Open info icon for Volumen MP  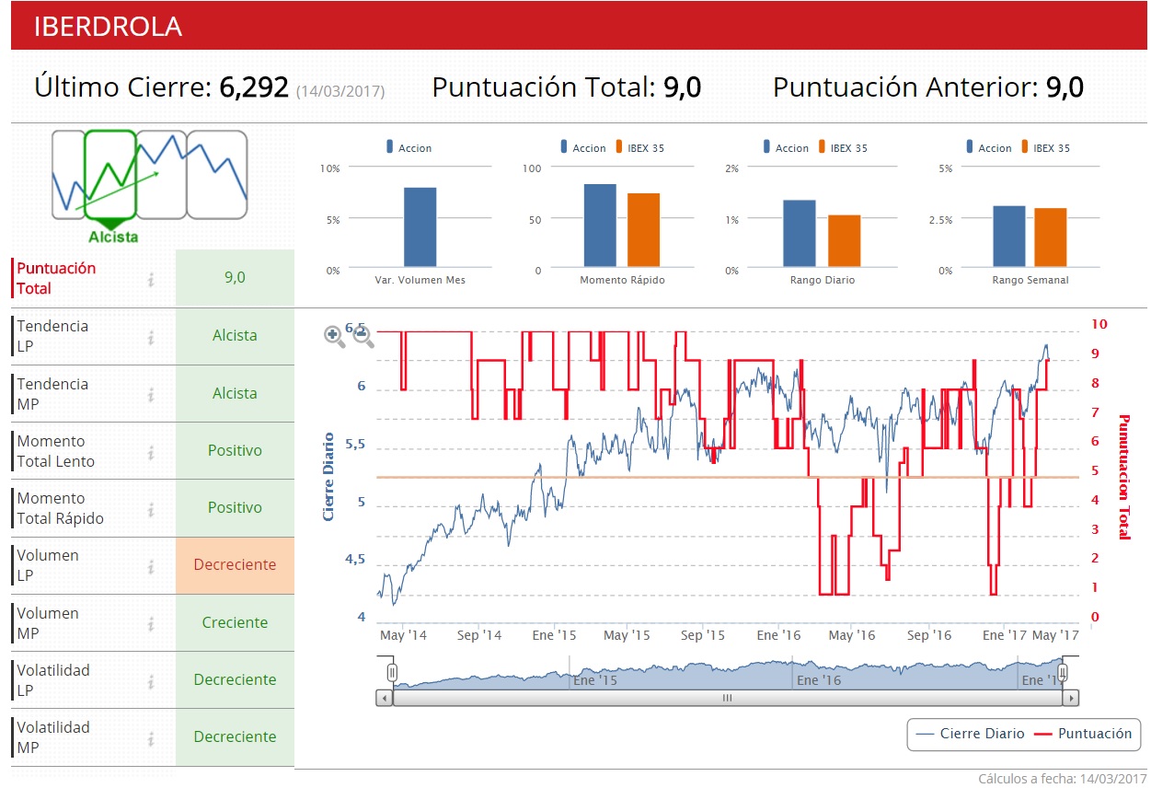pos(150,623)
